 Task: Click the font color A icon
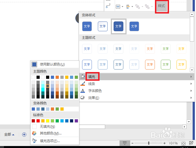(x=83, y=91)
